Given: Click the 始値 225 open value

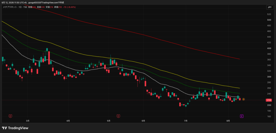Looking at the screenshot, I should (x=32, y=7).
